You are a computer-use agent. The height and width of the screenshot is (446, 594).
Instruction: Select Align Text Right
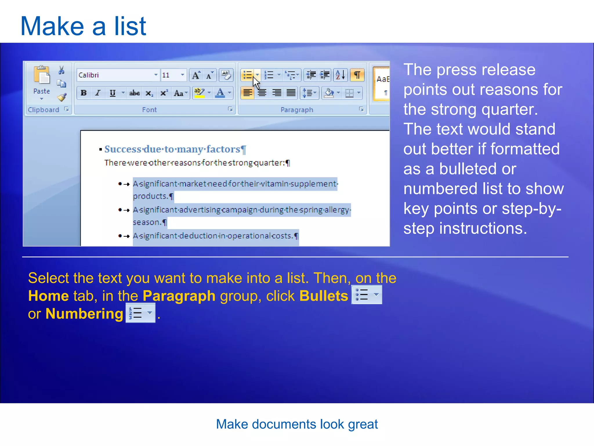click(x=277, y=93)
